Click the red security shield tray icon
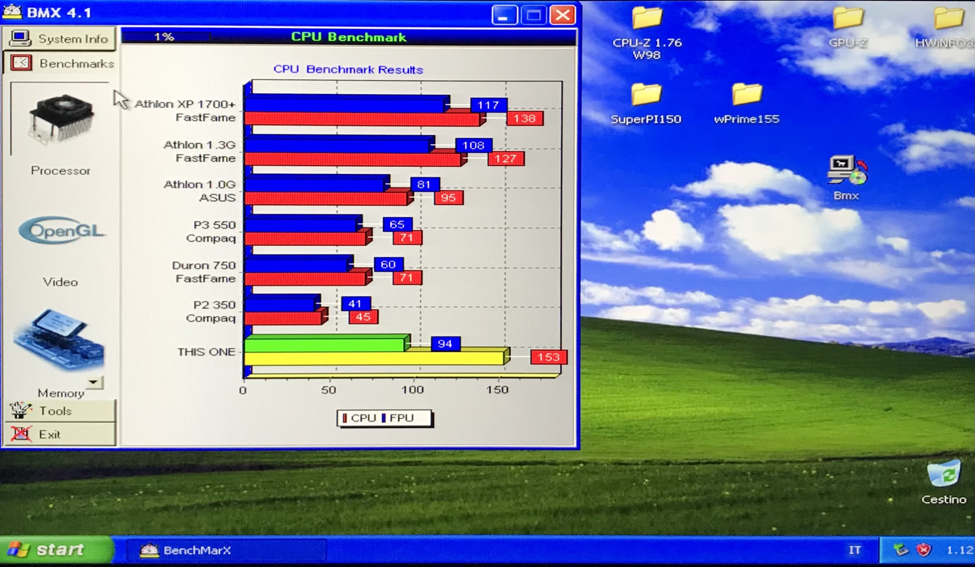Image resolution: width=975 pixels, height=567 pixels. tap(924, 550)
